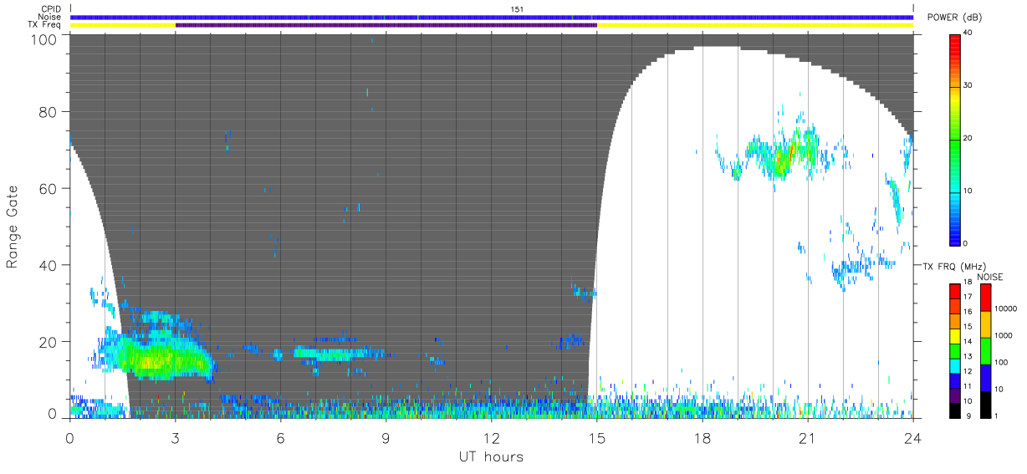Click the 6 tick on the UT hours axis
Screen dimensions: 1027x474
coord(280,437)
